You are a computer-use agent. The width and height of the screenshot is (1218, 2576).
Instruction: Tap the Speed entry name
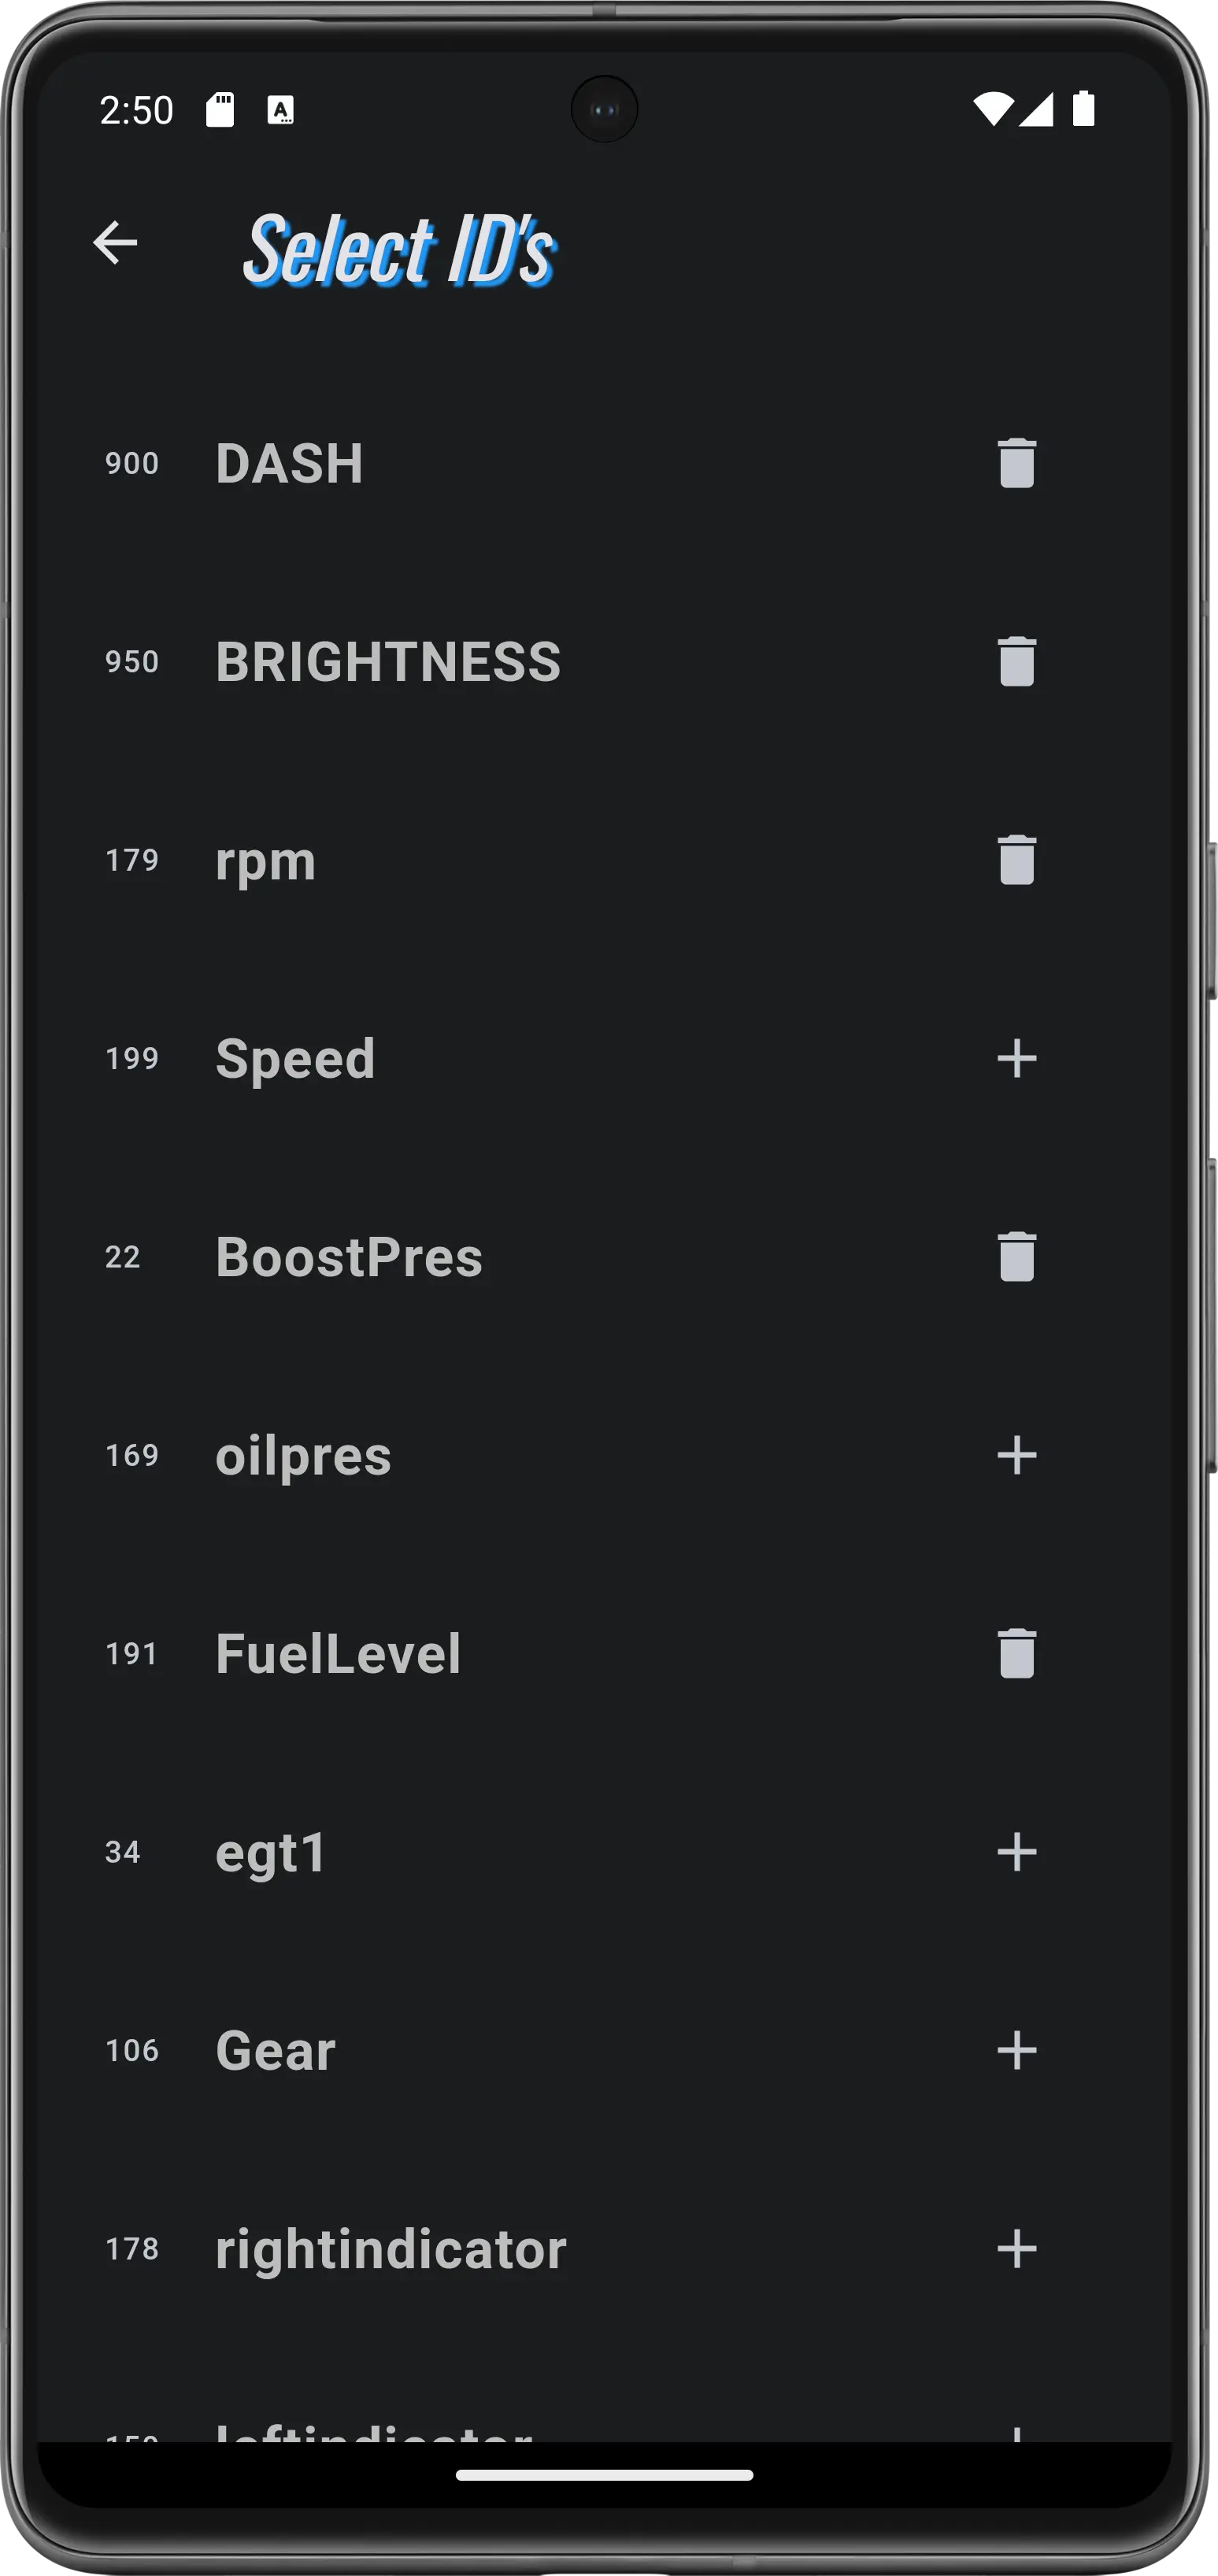click(x=295, y=1058)
